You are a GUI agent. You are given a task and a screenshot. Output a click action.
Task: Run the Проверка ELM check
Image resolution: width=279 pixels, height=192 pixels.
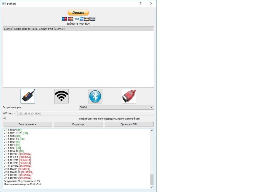pyautogui.click(x=129, y=124)
